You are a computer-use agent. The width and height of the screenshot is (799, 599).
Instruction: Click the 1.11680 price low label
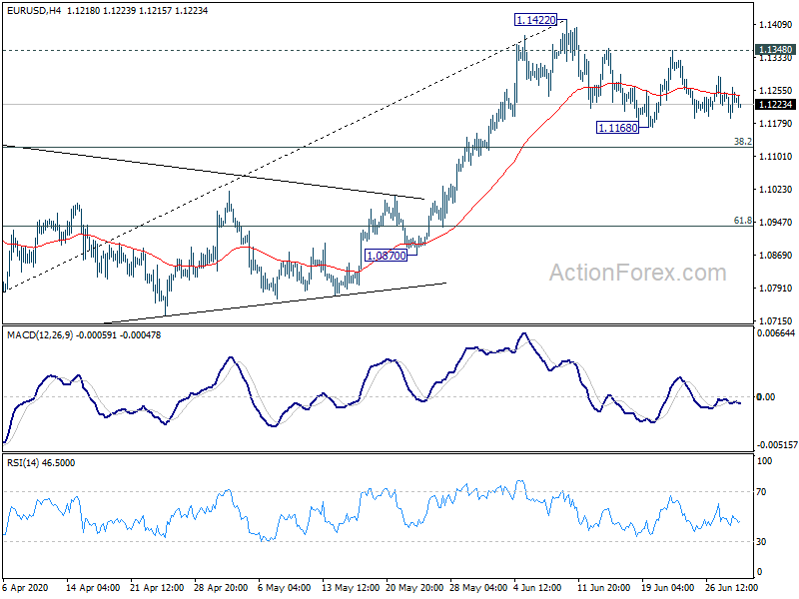617,128
